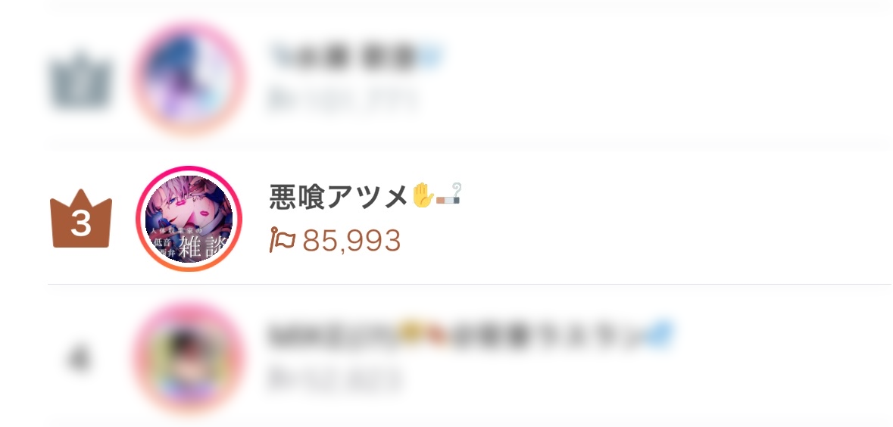Select the 悪喰アツメ username
Viewport: 893px width, 427px height.
tap(339, 197)
